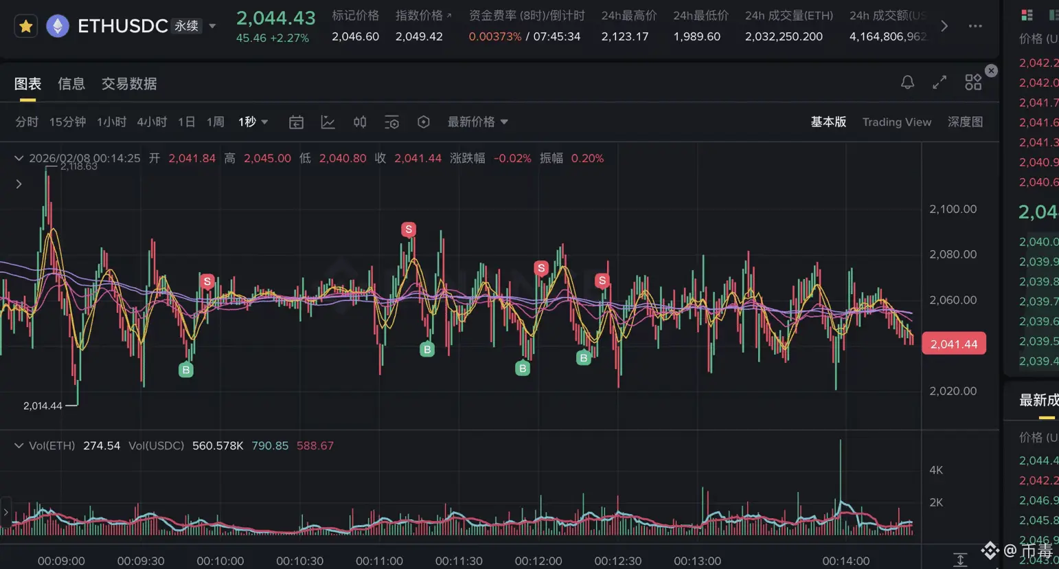Open the chart display settings icon
Viewport: 1059px width, 569px height.
391,122
